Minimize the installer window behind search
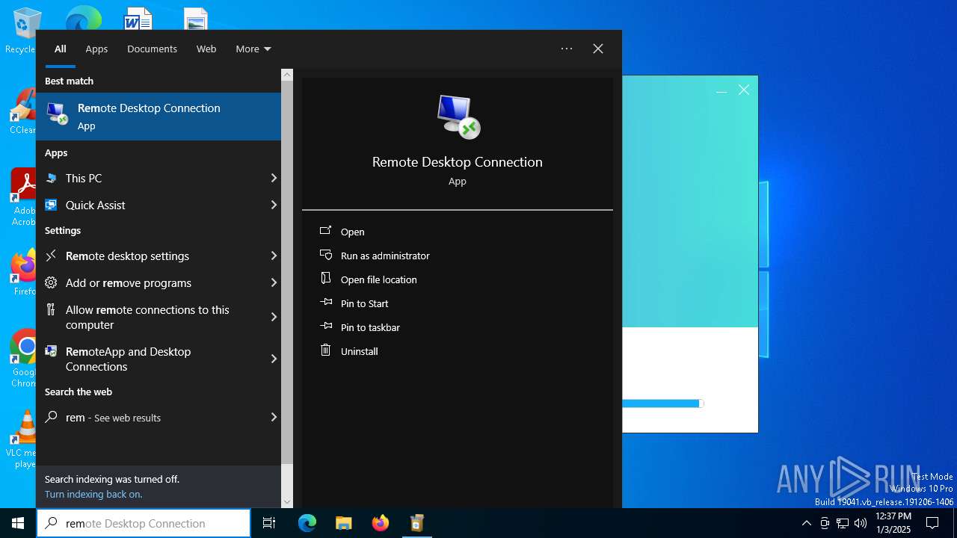Screen dimensions: 957x538 (x=721, y=90)
